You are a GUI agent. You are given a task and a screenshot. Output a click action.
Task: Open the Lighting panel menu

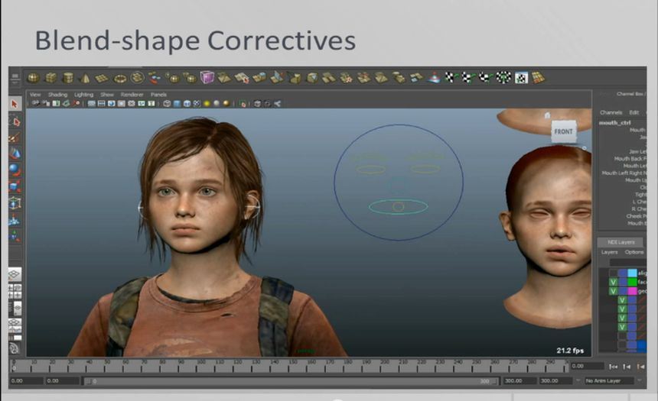(x=84, y=95)
